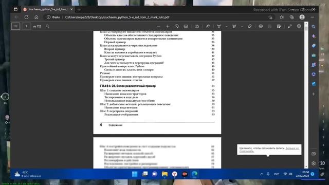This screenshot has height=185, width=329.
Task: Open a new browser tab
Action: click(79, 9)
